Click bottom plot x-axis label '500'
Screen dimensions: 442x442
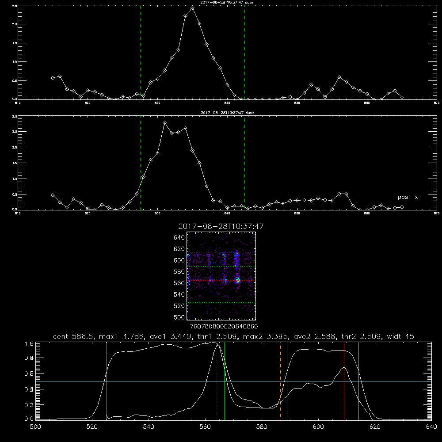(35, 427)
